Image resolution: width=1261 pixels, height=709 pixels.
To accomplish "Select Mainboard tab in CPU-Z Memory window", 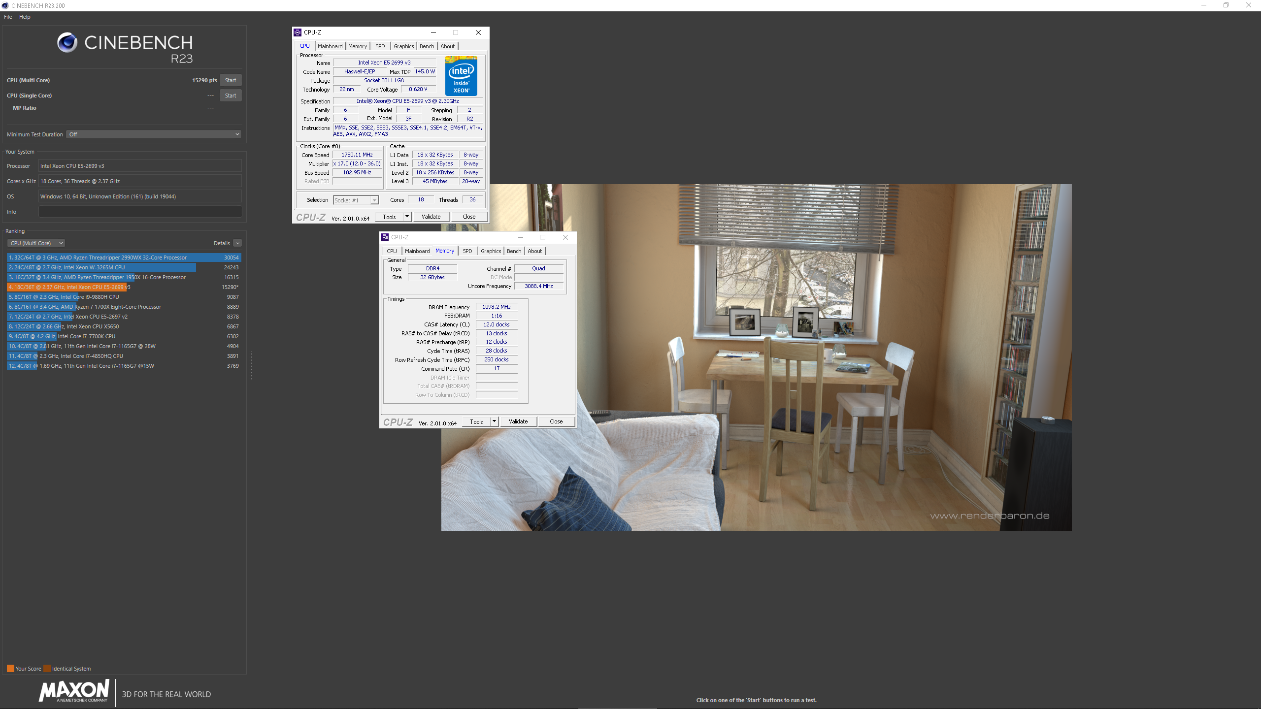I will click(417, 251).
